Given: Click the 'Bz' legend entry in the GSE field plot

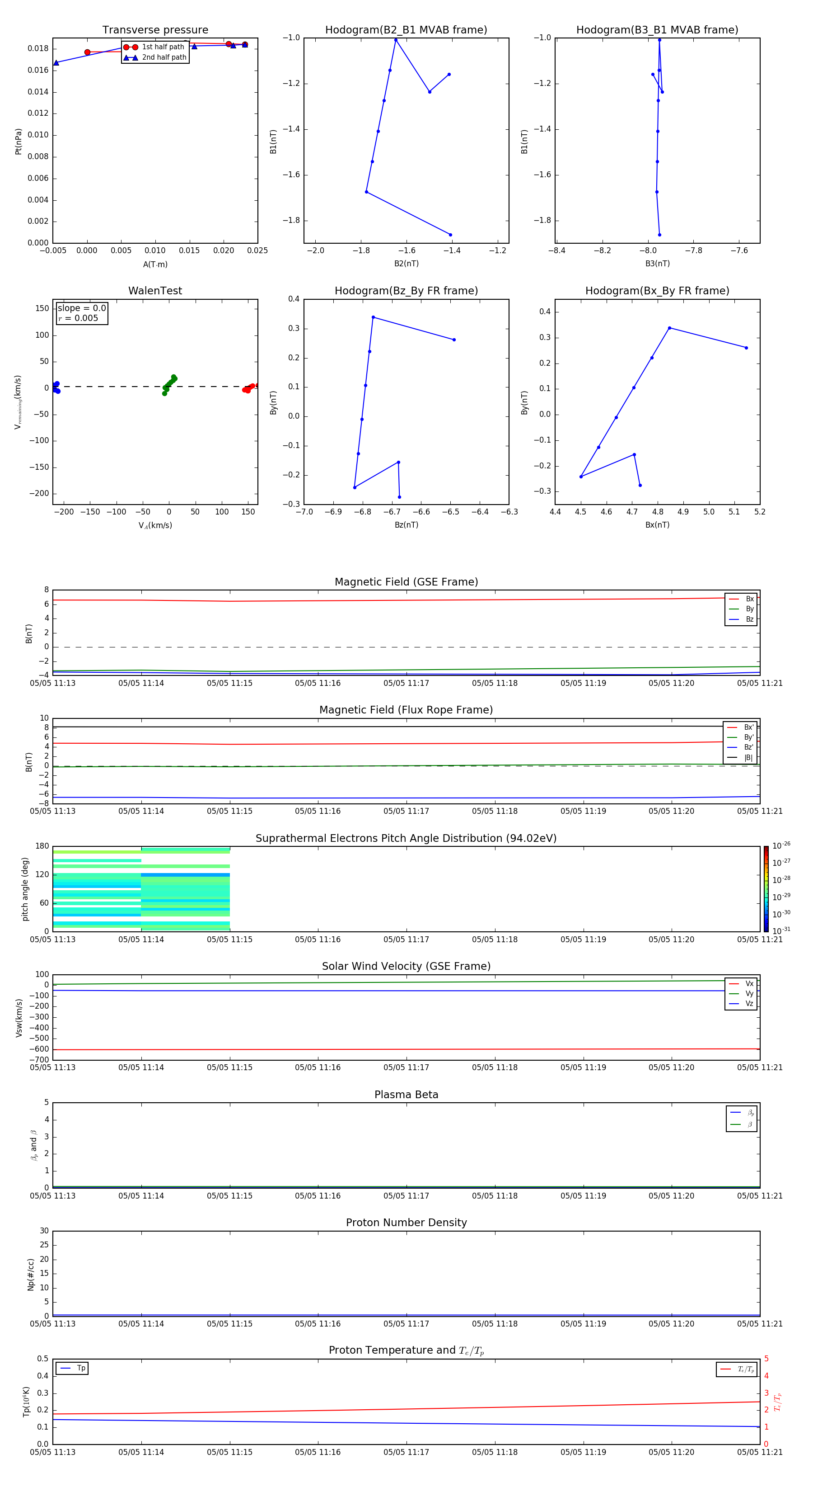Looking at the screenshot, I should 741,619.
